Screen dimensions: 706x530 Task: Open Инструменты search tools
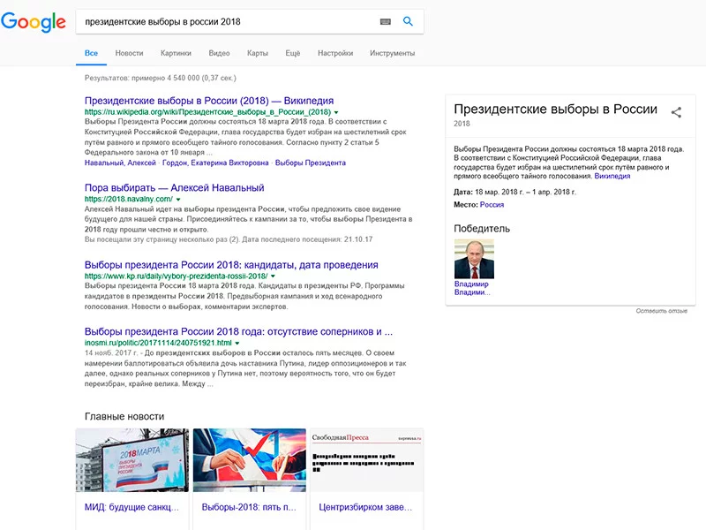tap(392, 53)
